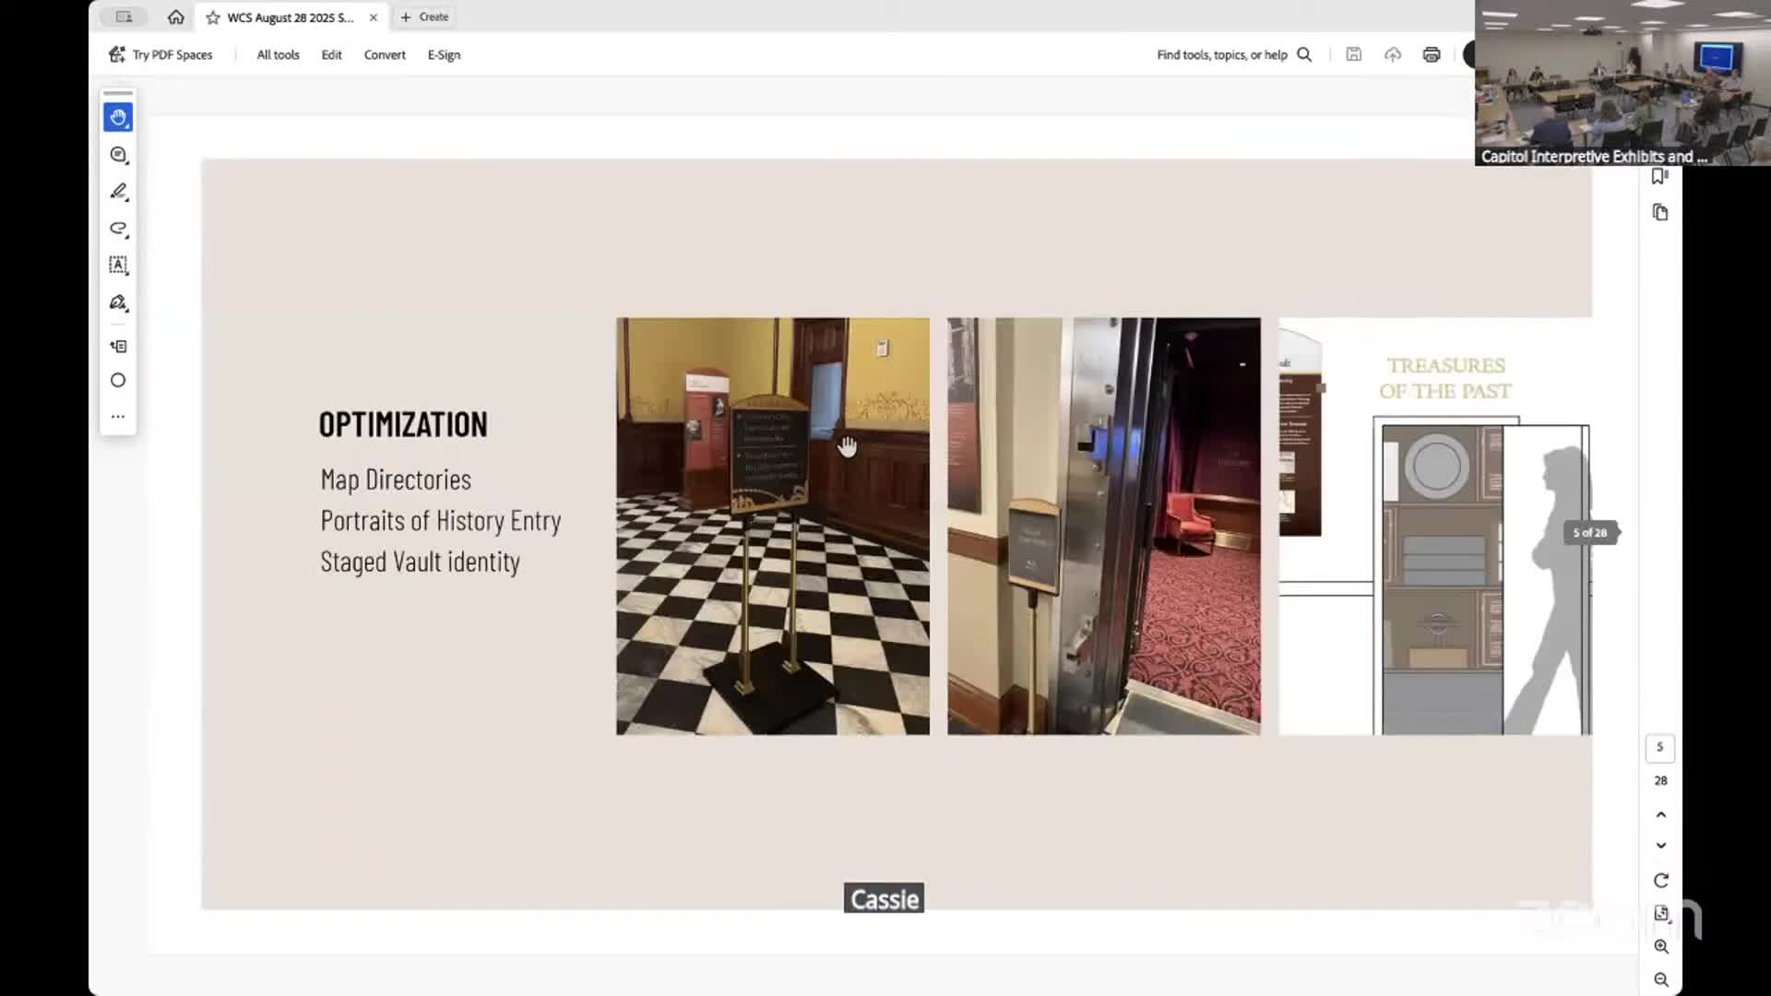1771x996 pixels.
Task: Open the Bookmarks panel icon
Action: click(1659, 176)
